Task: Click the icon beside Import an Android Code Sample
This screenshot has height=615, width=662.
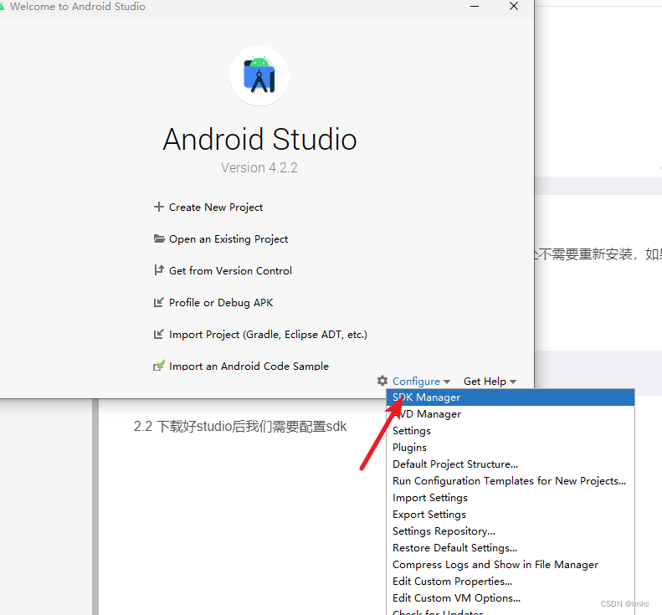Action: coord(159,366)
